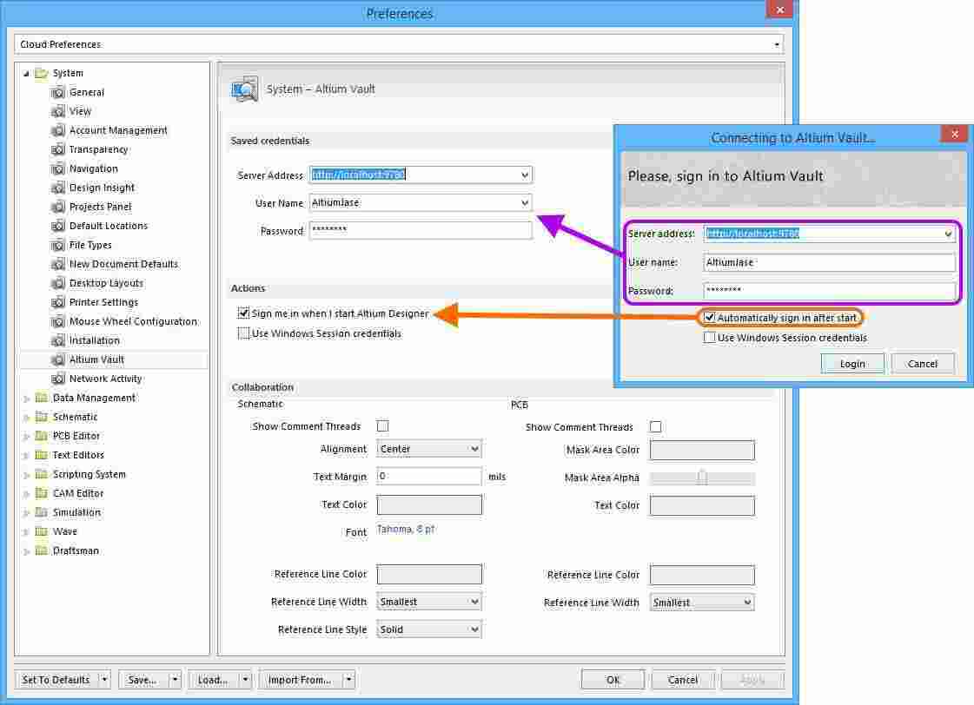The width and height of the screenshot is (974, 705).
Task: Click the Design Insight page icon
Action: (x=58, y=188)
